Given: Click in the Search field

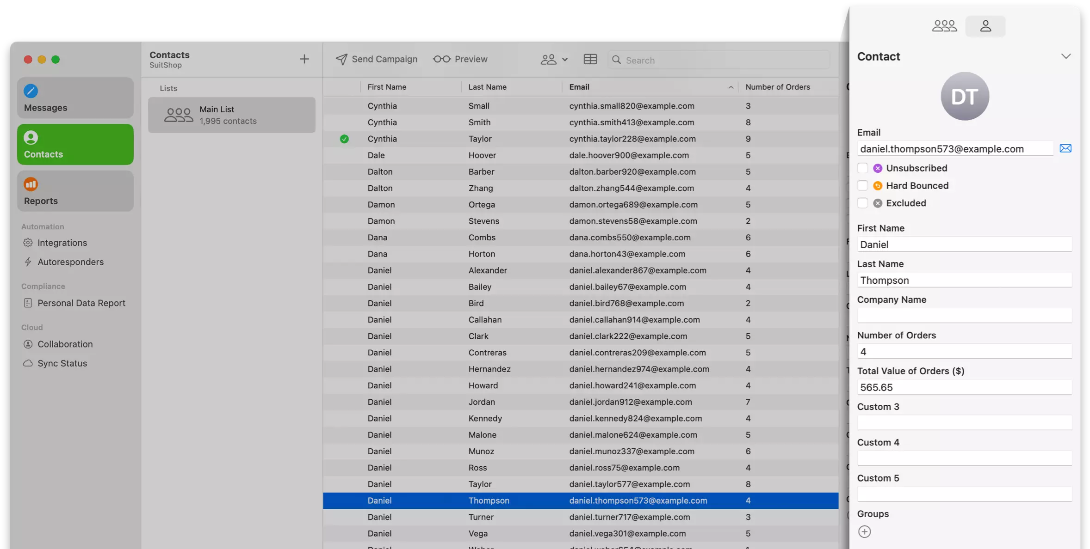Looking at the screenshot, I should 718,60.
